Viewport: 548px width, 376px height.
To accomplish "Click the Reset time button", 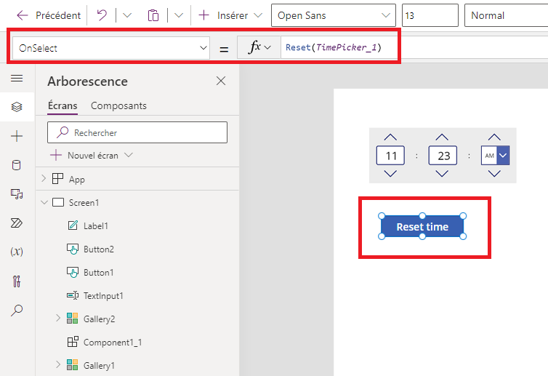I will pyautogui.click(x=422, y=227).
